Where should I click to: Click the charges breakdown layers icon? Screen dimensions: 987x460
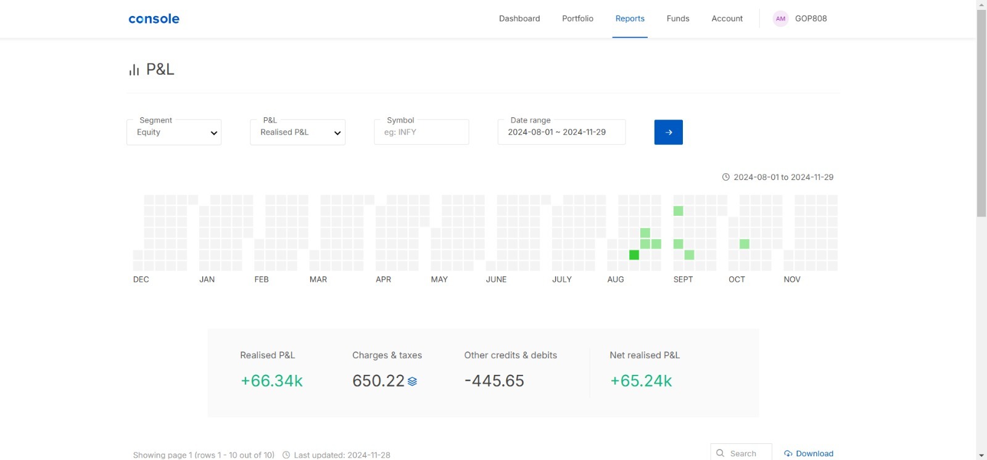pos(412,382)
